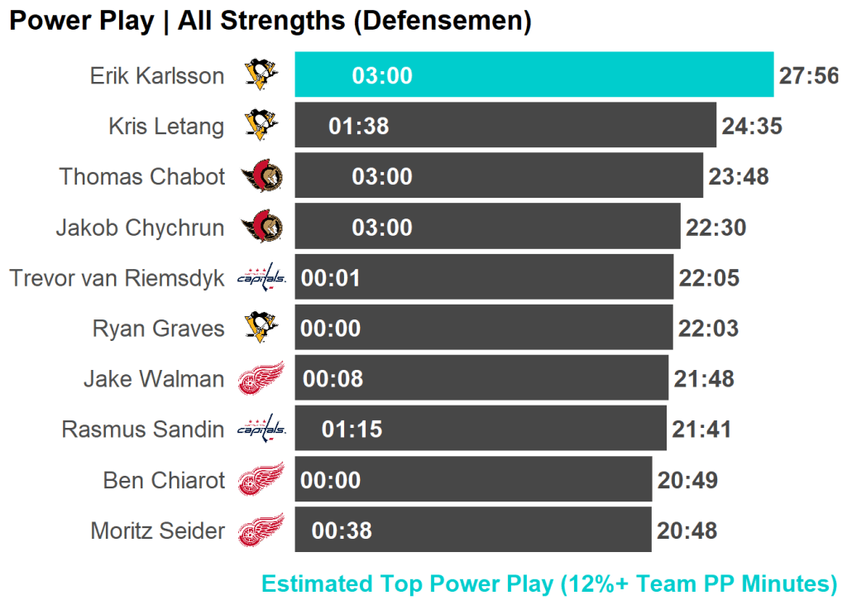Select Kris Letang's 01:38 power play value

359,127
